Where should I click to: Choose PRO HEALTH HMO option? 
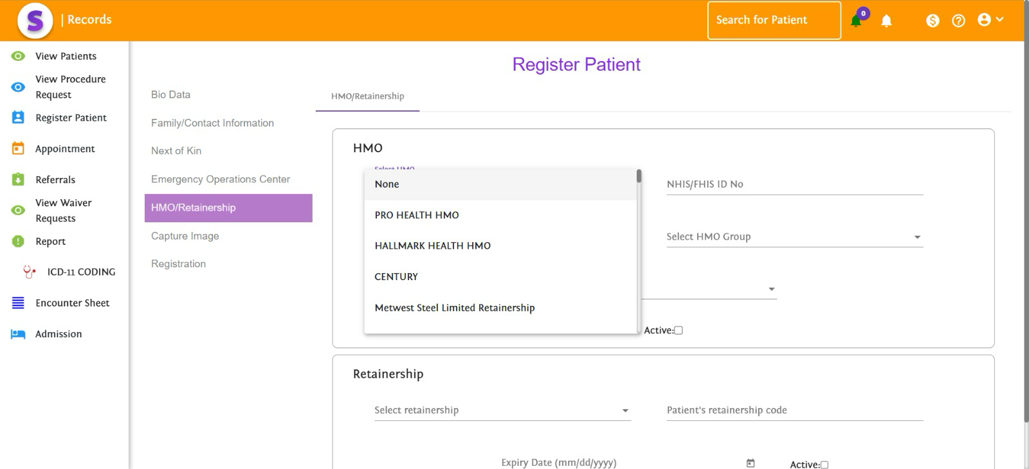pos(500,215)
